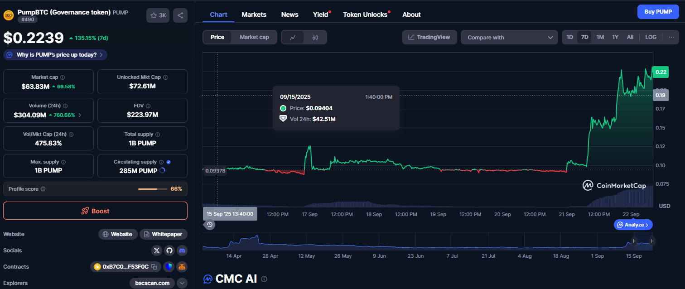Open the Compare with dropdown
This screenshot has width=685, height=289.
click(x=509, y=37)
